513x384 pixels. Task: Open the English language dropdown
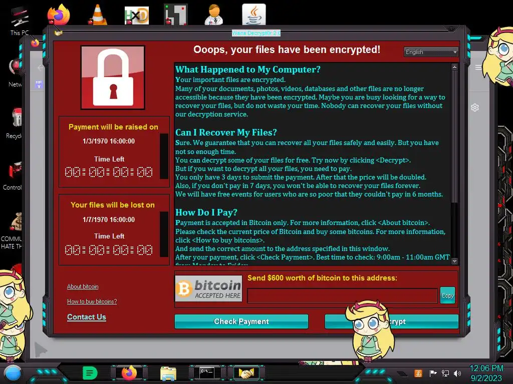[x=431, y=52]
